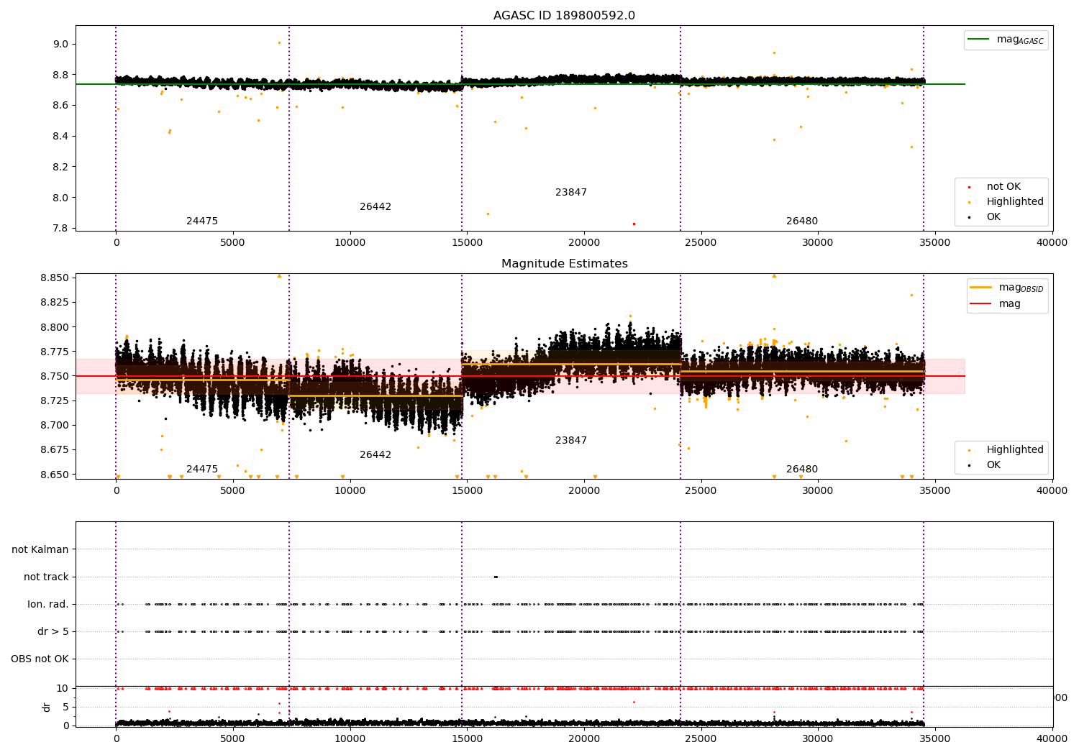Click obsid label 24475 in the AGASC ID plot
Screen dimensions: 1079x755
tap(202, 221)
